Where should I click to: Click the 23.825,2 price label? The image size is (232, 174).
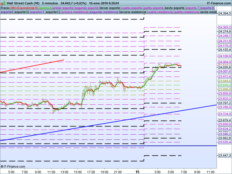(x=224, y=99)
